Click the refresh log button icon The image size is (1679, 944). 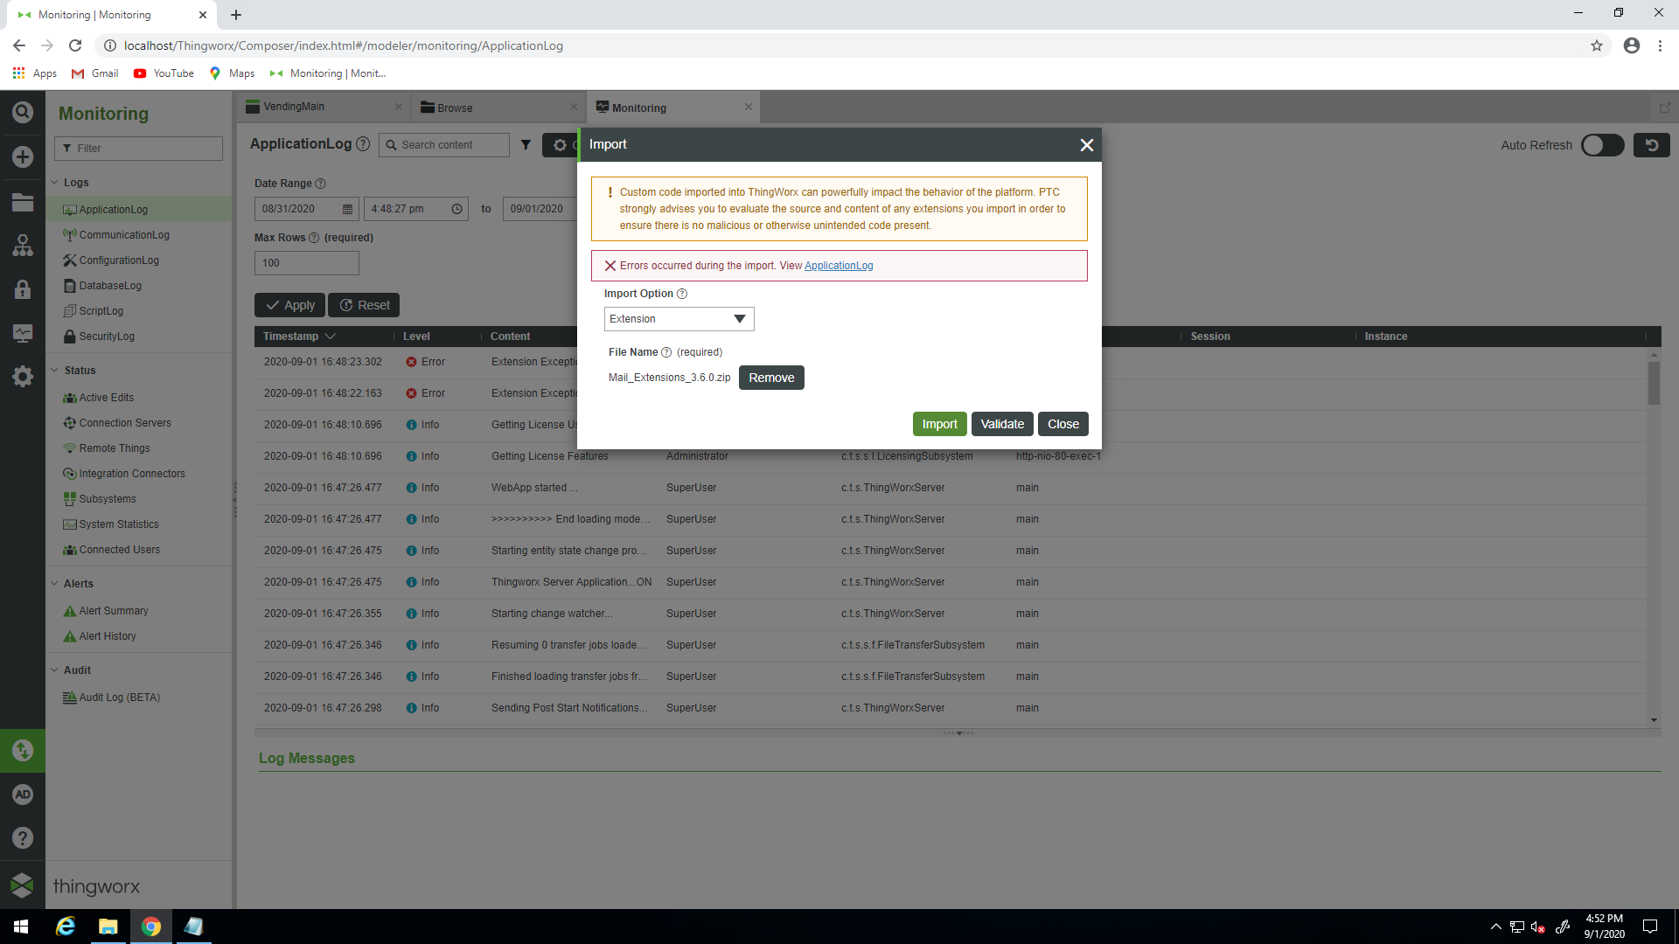click(x=1651, y=145)
